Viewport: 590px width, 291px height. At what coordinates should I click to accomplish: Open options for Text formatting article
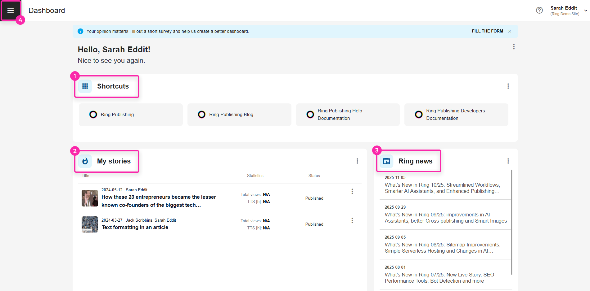click(x=352, y=220)
